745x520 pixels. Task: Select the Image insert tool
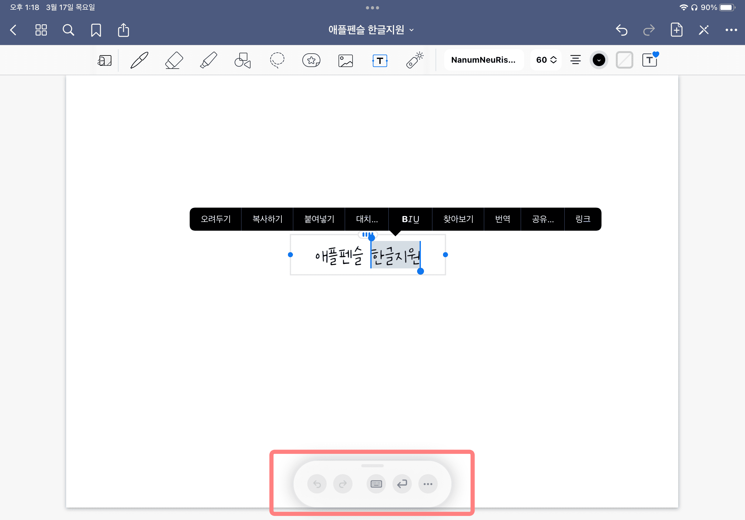[x=346, y=60]
